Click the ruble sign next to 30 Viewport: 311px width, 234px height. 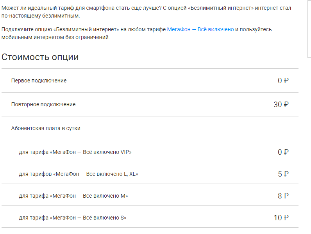pyautogui.click(x=286, y=104)
